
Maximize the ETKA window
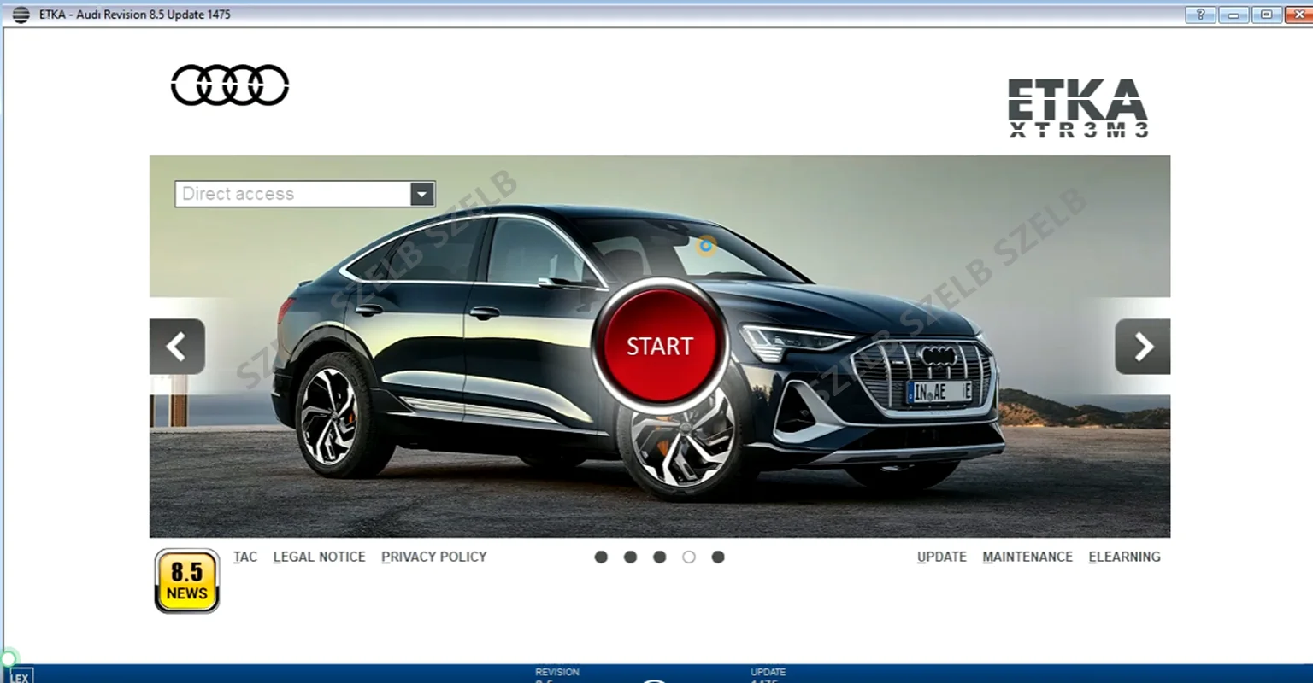click(x=1267, y=15)
